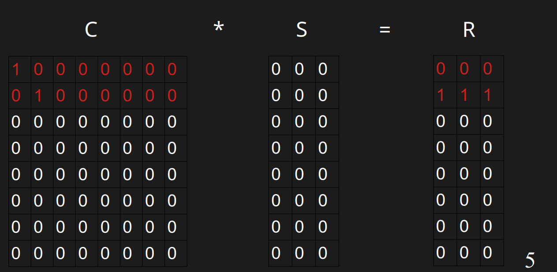
Task: Select the bottom-right zero of matrix S
Action: (x=323, y=253)
